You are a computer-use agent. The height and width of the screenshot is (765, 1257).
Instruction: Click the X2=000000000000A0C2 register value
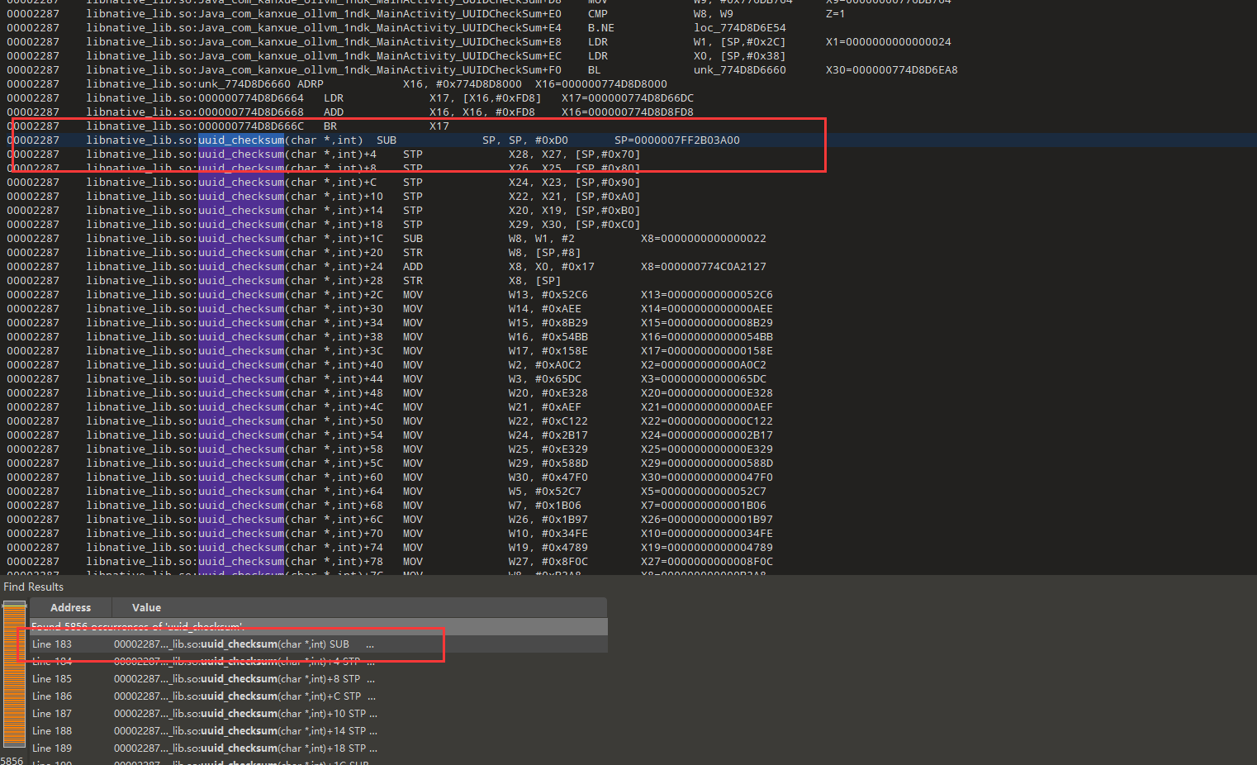[x=703, y=364]
